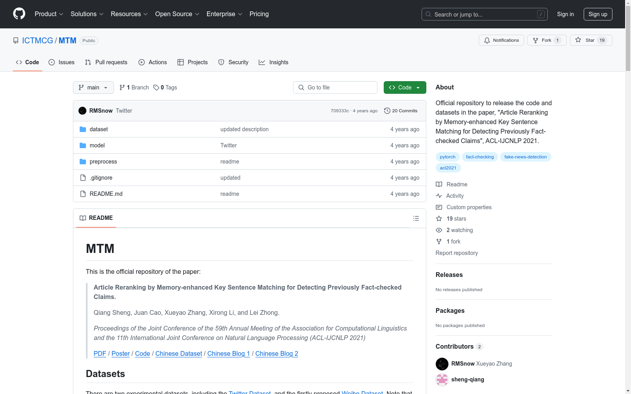Switch to the Issues tab
Image resolution: width=631 pixels, height=394 pixels.
tap(62, 62)
